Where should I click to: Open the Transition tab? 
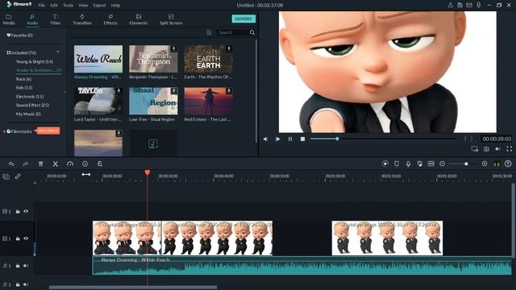[x=82, y=19]
